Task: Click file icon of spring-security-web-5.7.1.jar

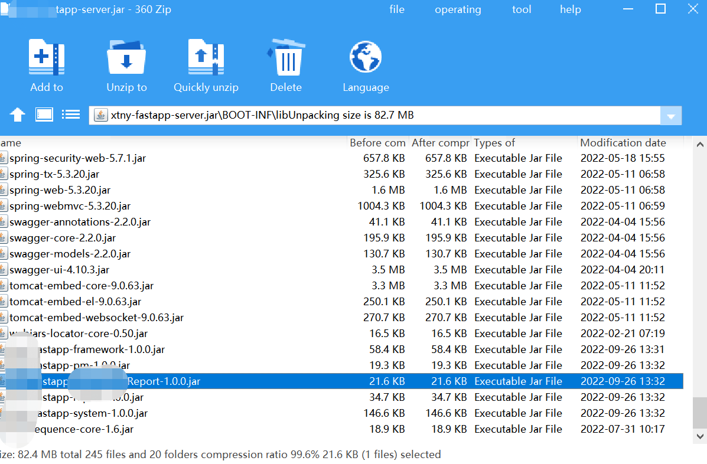Action: [4, 158]
